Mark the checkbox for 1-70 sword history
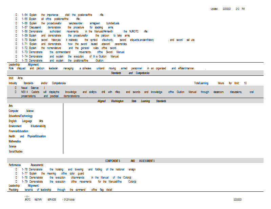Image resolution: width=271 pixels, height=209 pixels. pyautogui.click(x=16, y=40)
